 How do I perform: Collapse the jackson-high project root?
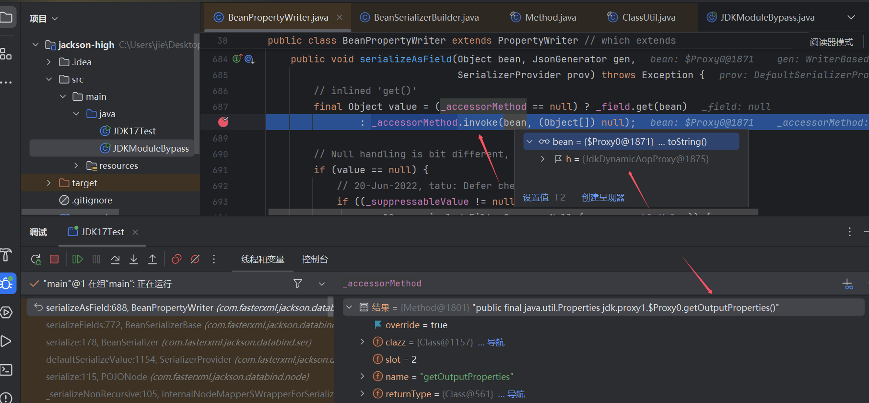[x=35, y=45]
